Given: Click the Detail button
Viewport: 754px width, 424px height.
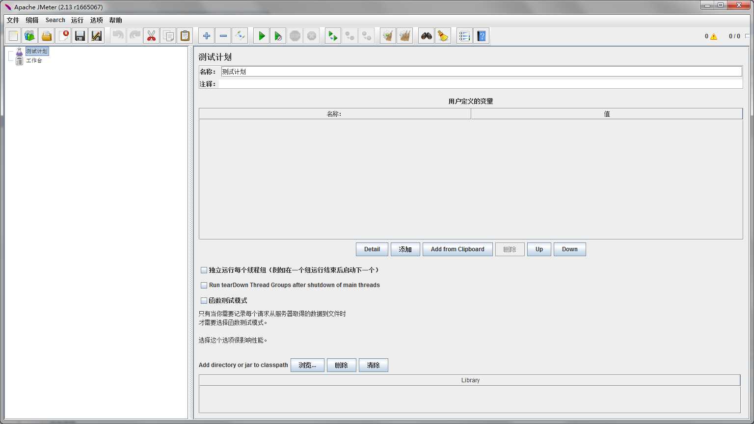Looking at the screenshot, I should click(x=372, y=249).
